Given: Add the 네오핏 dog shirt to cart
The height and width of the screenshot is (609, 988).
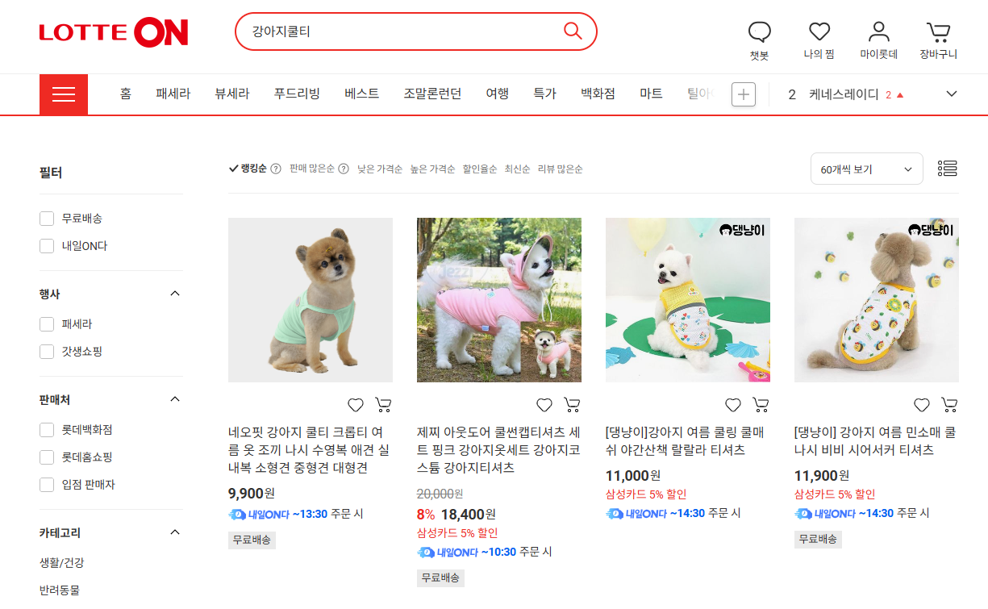Looking at the screenshot, I should pyautogui.click(x=383, y=404).
